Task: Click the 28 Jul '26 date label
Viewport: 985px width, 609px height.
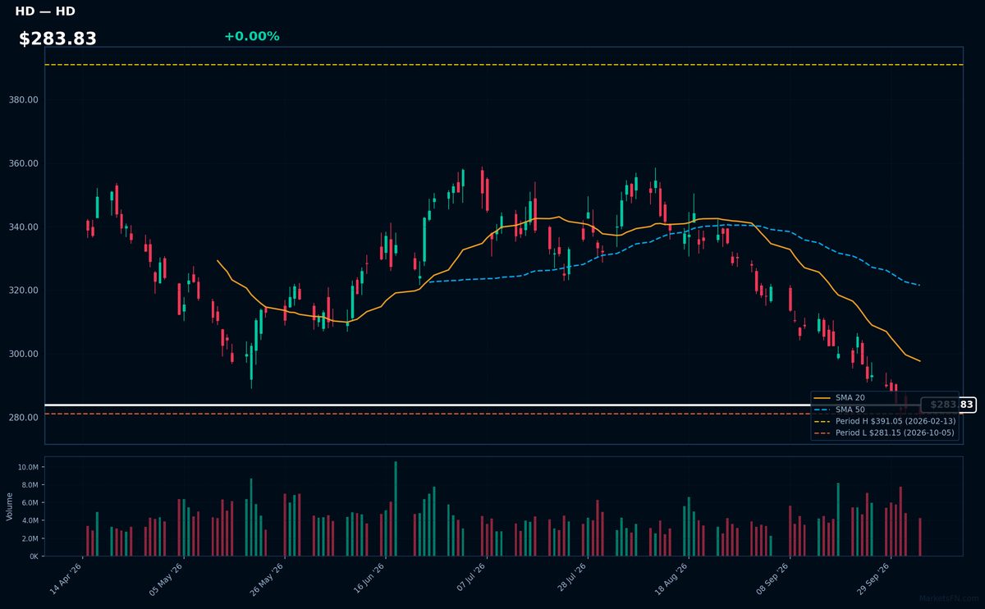Action: click(x=572, y=578)
